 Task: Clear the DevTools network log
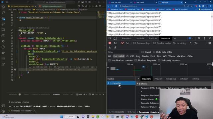(115, 43)
